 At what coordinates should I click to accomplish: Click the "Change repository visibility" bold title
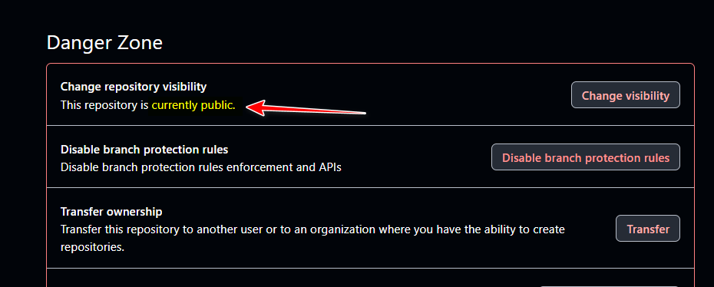[134, 87]
